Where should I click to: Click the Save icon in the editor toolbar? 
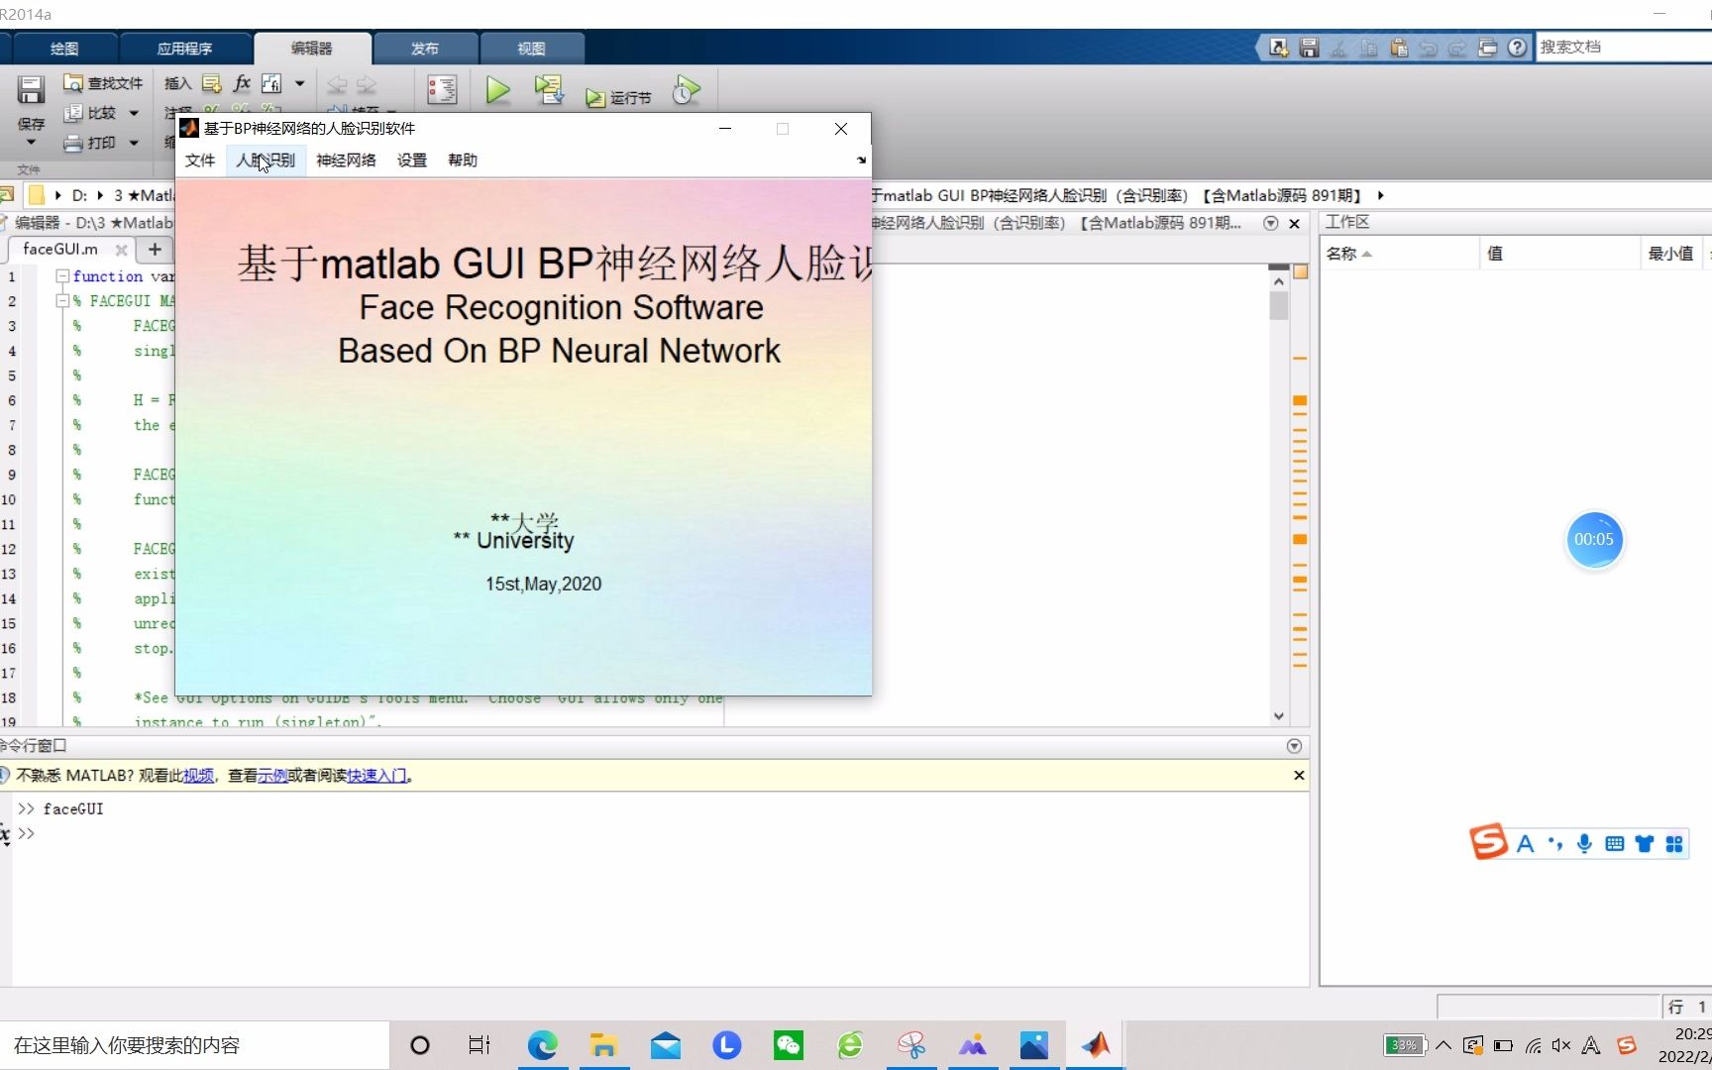pyautogui.click(x=31, y=91)
